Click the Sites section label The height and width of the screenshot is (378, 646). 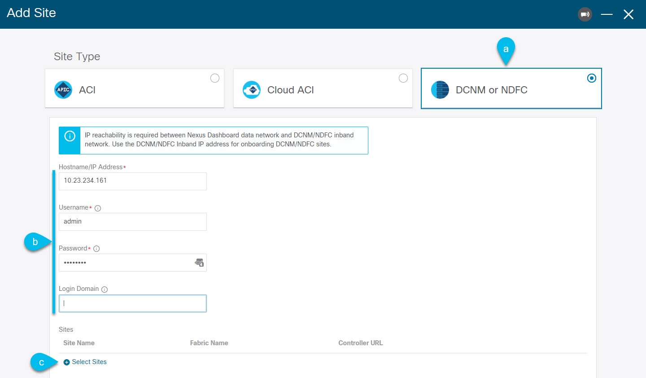pyautogui.click(x=66, y=330)
